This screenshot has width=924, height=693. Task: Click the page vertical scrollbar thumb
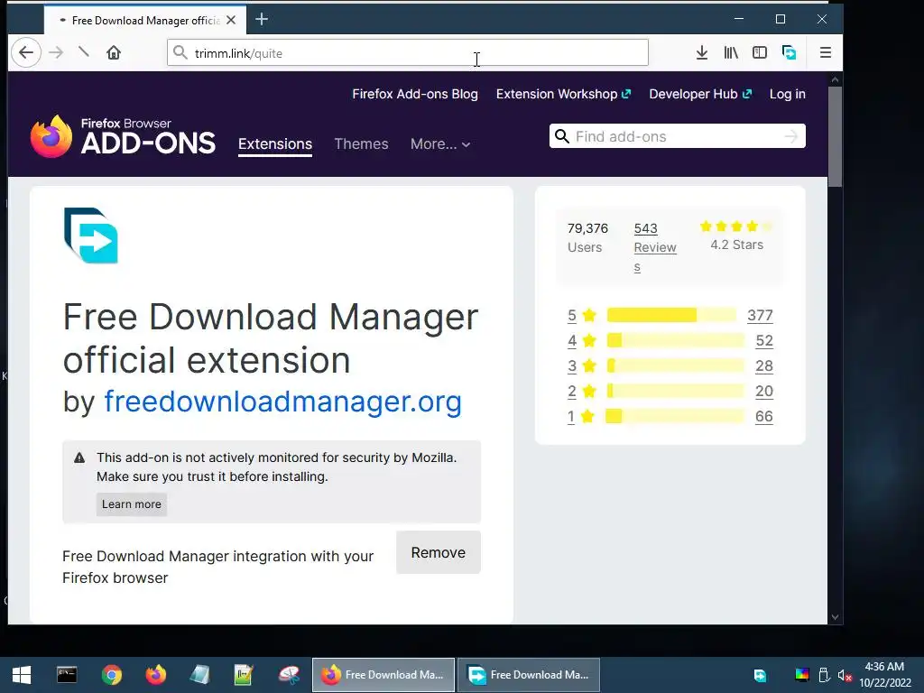click(x=835, y=137)
